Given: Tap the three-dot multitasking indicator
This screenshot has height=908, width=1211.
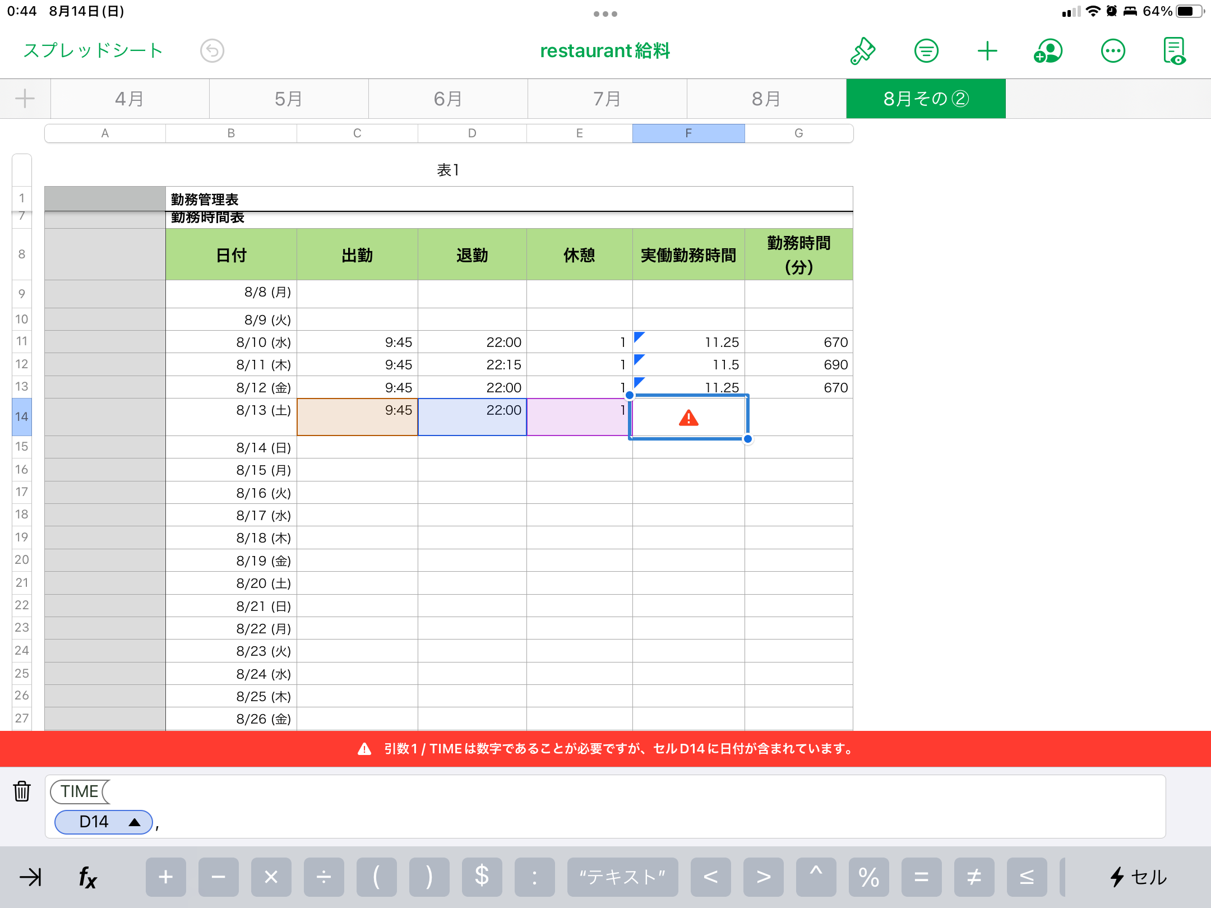Looking at the screenshot, I should [605, 14].
